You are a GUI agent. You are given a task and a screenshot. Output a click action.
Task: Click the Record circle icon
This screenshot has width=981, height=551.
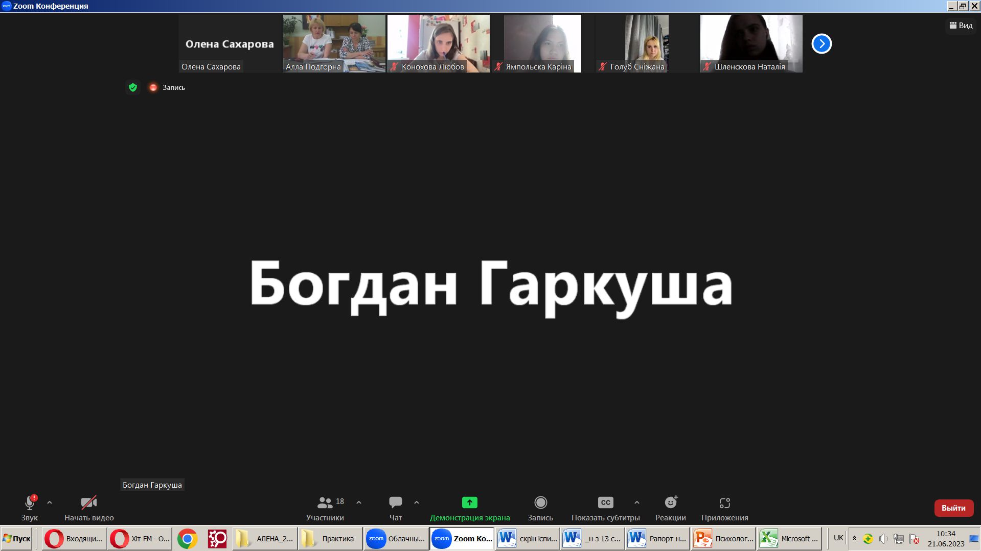point(540,502)
